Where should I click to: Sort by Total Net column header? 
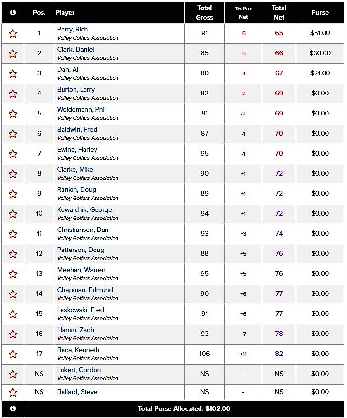279,12
